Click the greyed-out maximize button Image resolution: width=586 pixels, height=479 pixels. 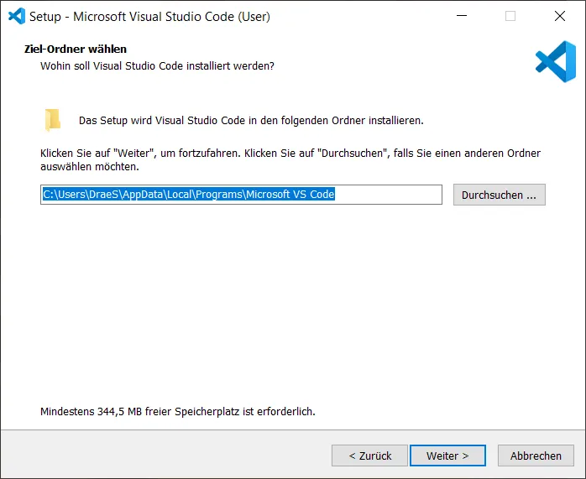pos(510,16)
